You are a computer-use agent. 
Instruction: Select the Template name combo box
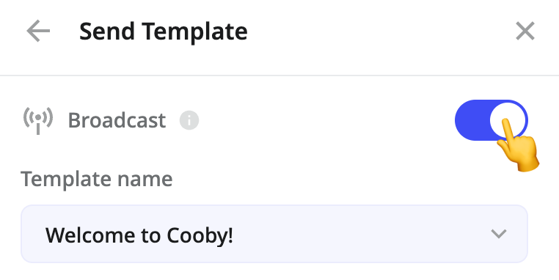click(x=274, y=234)
